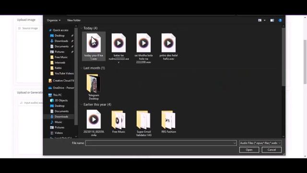Viewport: 307px width, 173px height.
Task: Open Desktop under This PC
Action: 59,106
